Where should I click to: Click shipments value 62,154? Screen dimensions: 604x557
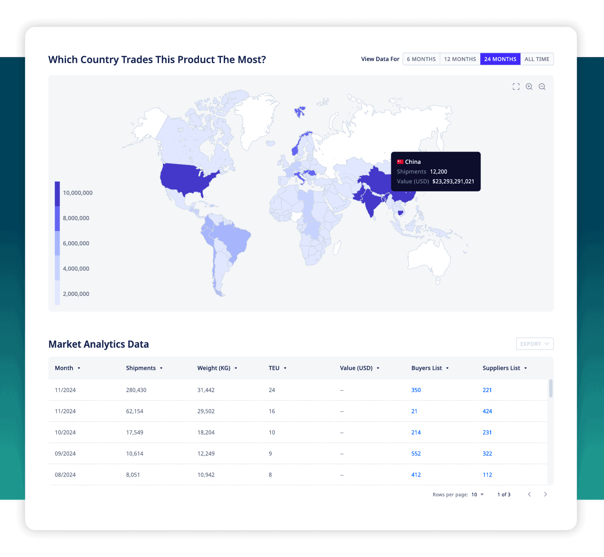[x=134, y=411]
